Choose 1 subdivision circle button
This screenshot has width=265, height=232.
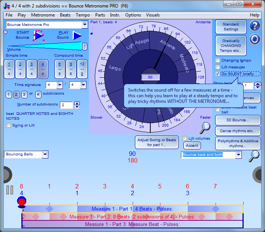pyautogui.click(x=9, y=95)
